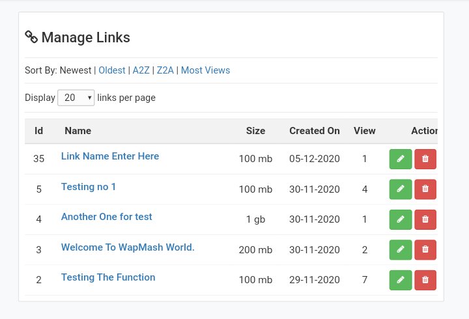Click edit pencil icon for Link Name Enter Here

pos(401,159)
